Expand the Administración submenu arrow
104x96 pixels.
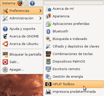coord(40,18)
